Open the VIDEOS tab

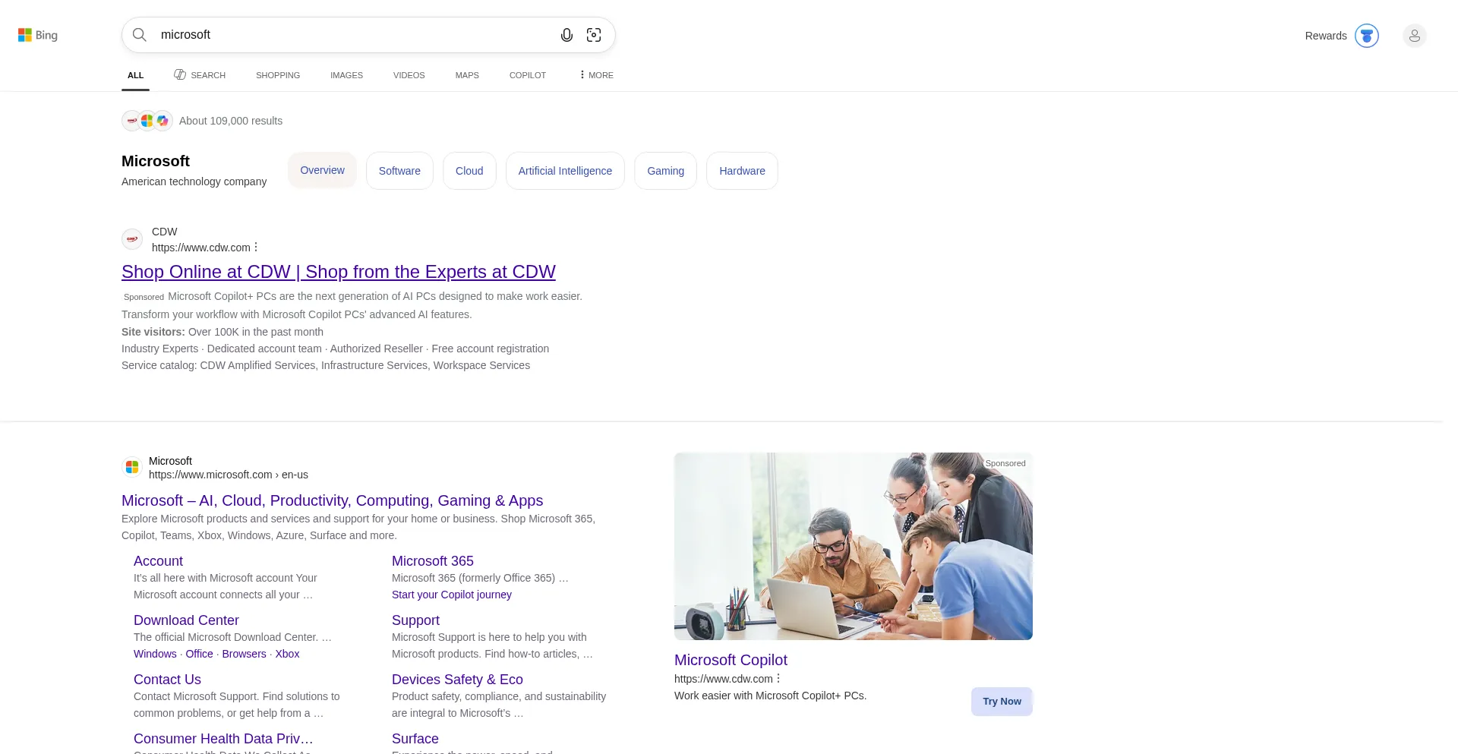[x=409, y=75]
